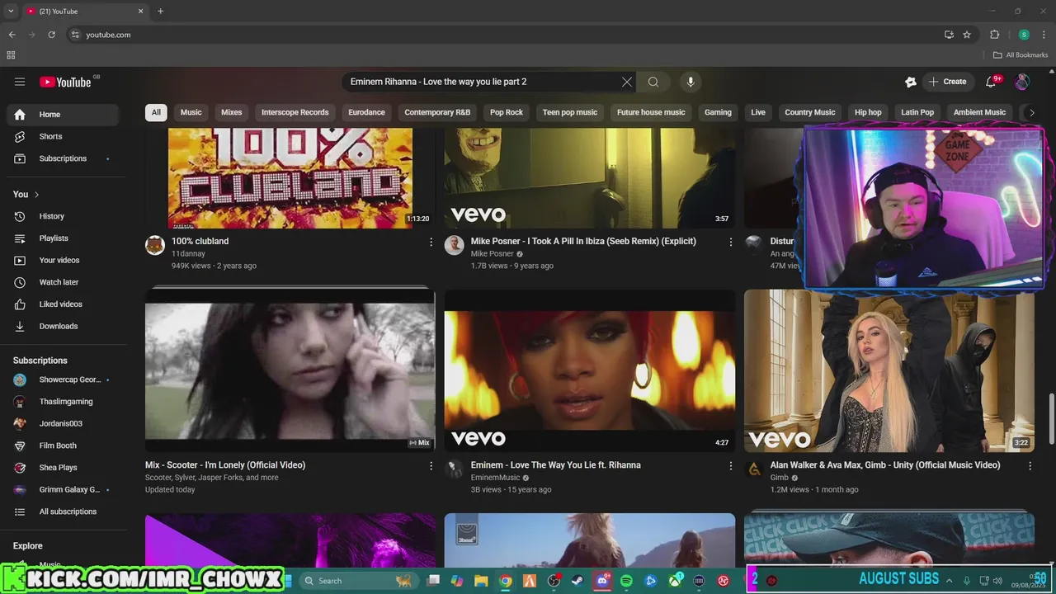This screenshot has width=1056, height=594.
Task: Reload the page in Chrome
Action: pyautogui.click(x=51, y=35)
